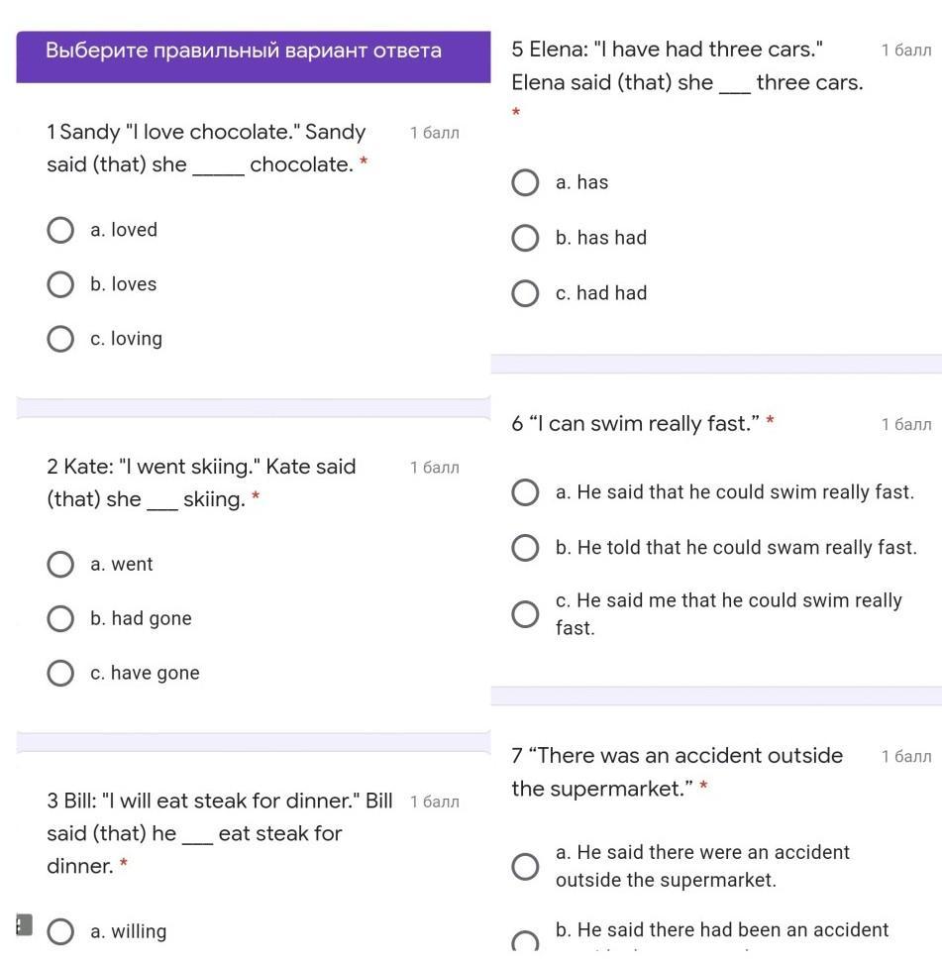Choose "He said there had been an accident"
942x964 pixels.
point(525,939)
